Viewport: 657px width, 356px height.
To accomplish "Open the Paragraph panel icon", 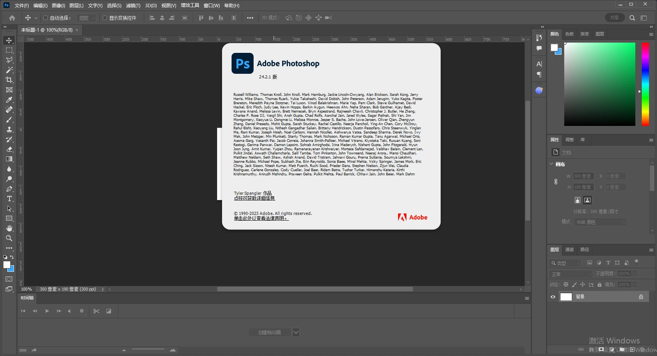I will click(x=539, y=75).
